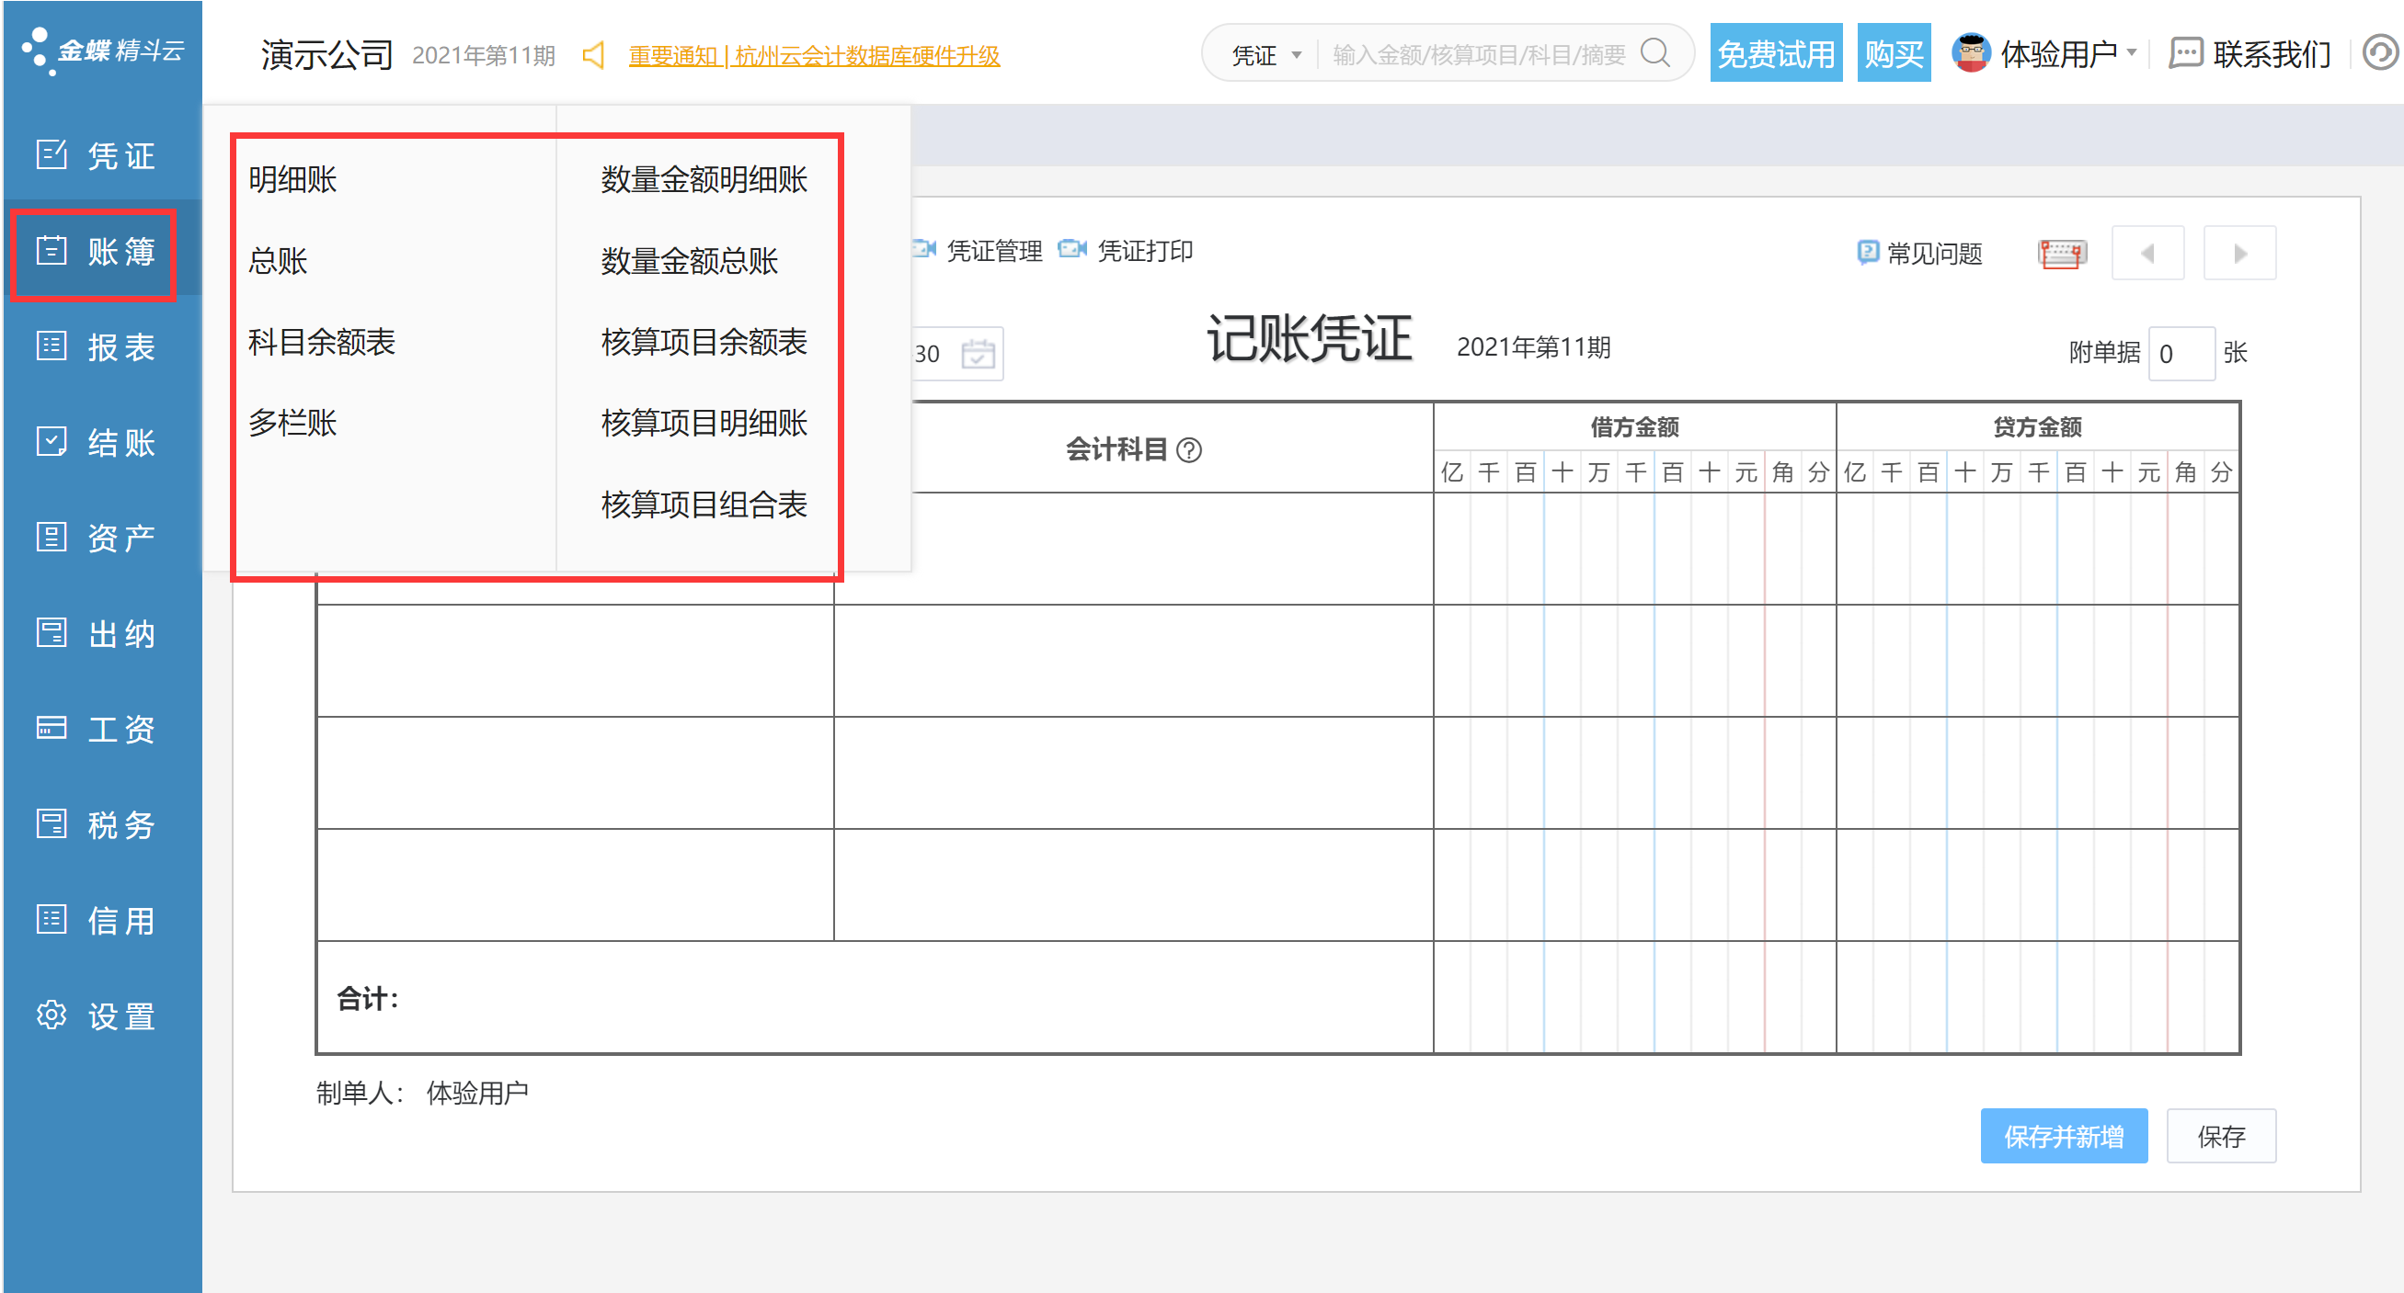
Task: Click the calendar date picker icon
Action: pos(977,354)
